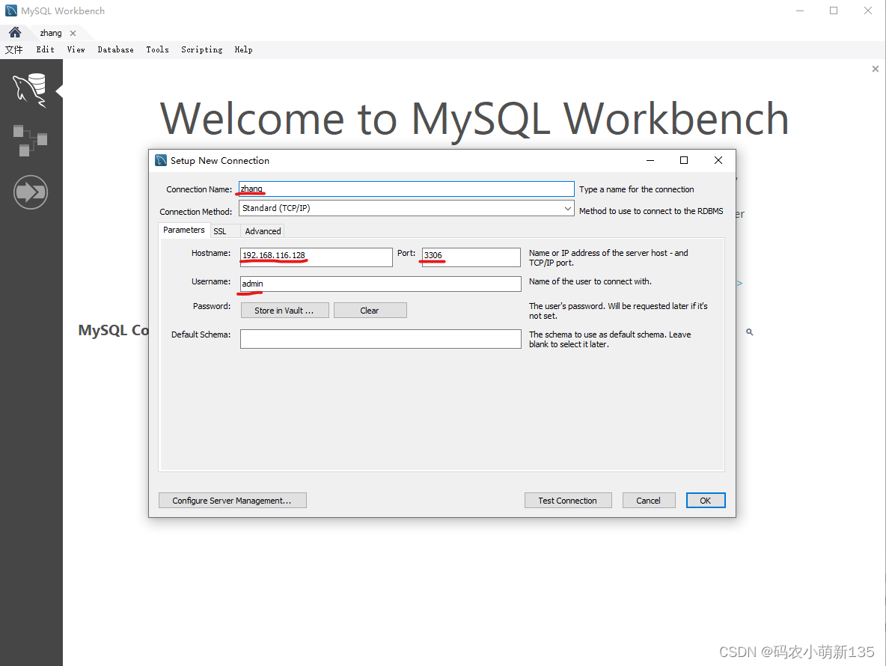Open the Database menu
The image size is (886, 666).
pos(115,49)
